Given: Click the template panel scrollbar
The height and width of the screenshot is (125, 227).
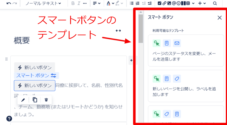Looking at the screenshot, I should [x=140, y=28].
